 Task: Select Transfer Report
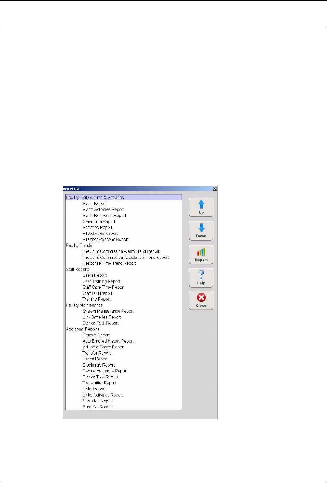click(x=97, y=353)
